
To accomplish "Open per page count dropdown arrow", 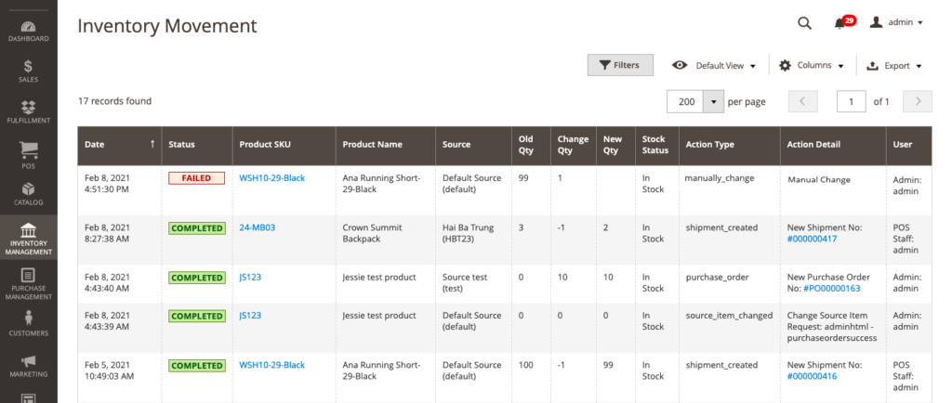I will [x=713, y=101].
